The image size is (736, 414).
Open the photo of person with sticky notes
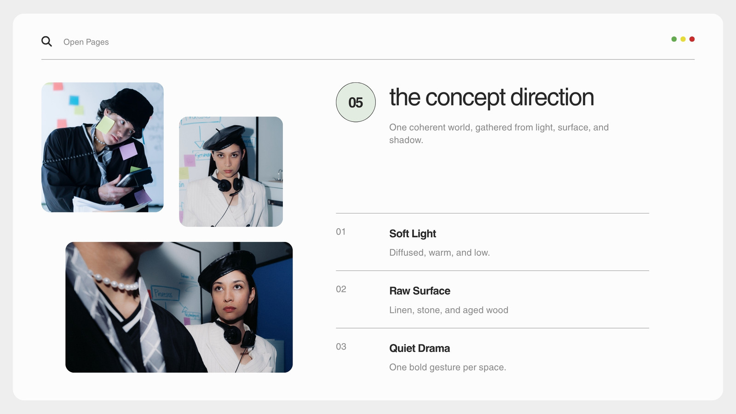point(103,147)
